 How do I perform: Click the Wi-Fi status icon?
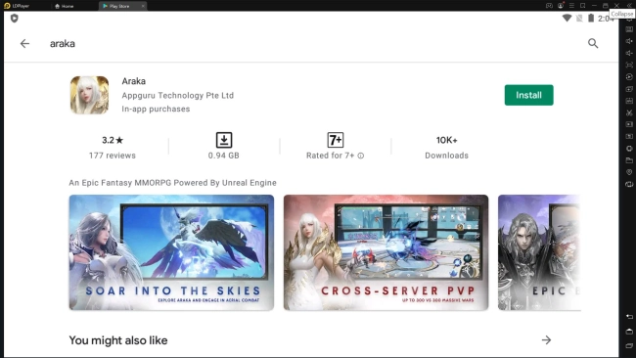(568, 19)
